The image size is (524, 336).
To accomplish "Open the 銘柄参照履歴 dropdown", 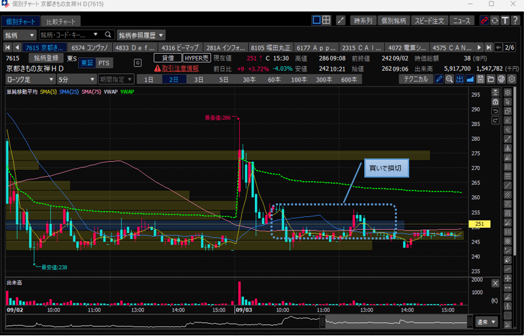I will [x=141, y=35].
